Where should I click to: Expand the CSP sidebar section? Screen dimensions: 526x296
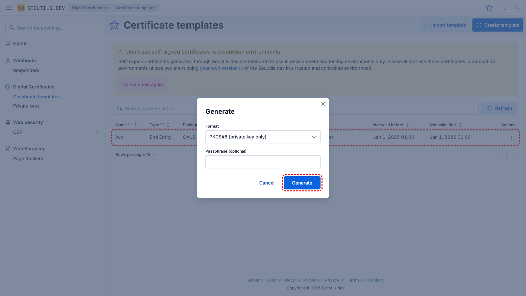click(x=97, y=132)
